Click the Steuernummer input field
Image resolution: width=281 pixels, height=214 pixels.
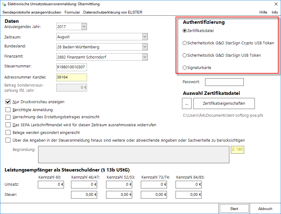click(71, 67)
